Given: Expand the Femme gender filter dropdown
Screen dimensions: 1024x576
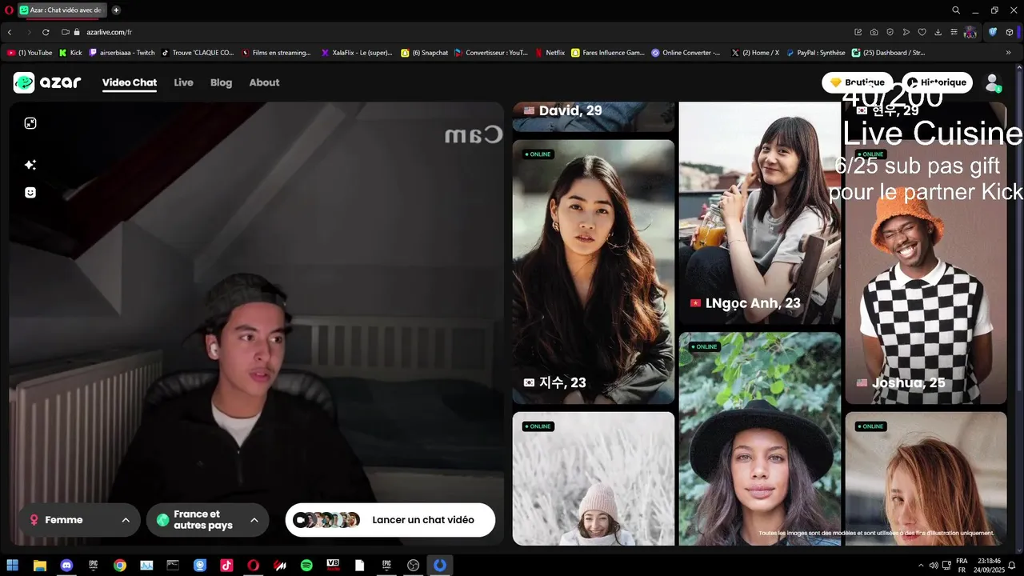Looking at the screenshot, I should click(79, 520).
